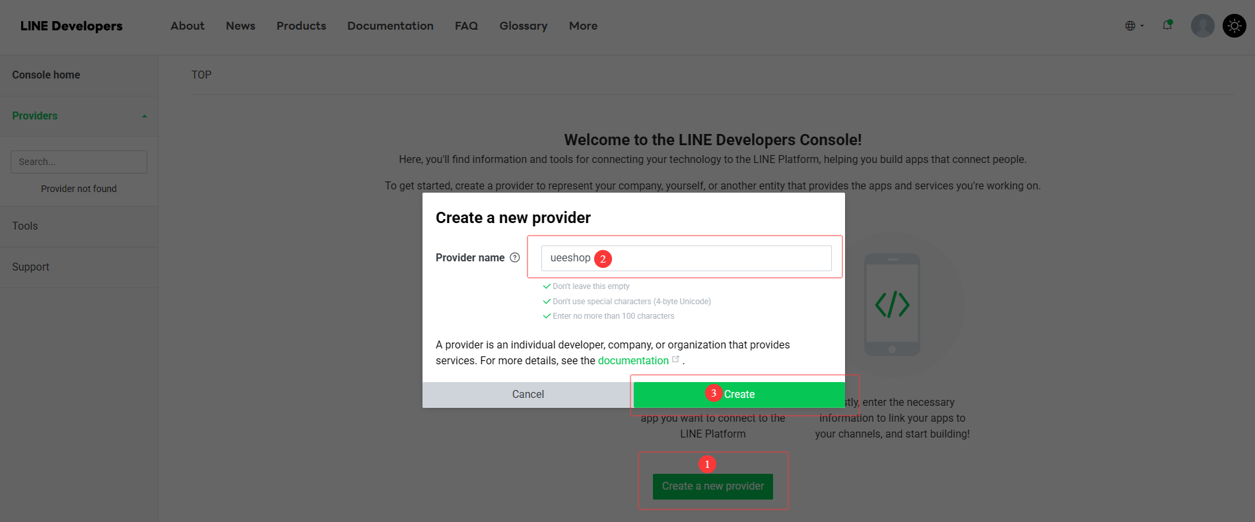Cancel the new provider dialog
Viewport: 1255px width, 522px height.
[527, 394]
